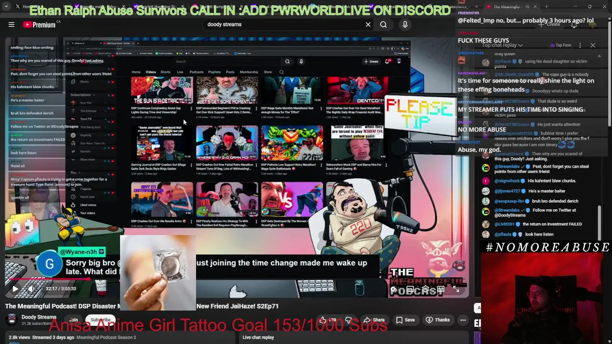Open player settings gear icon
The height and width of the screenshot is (344, 612).
(426, 289)
